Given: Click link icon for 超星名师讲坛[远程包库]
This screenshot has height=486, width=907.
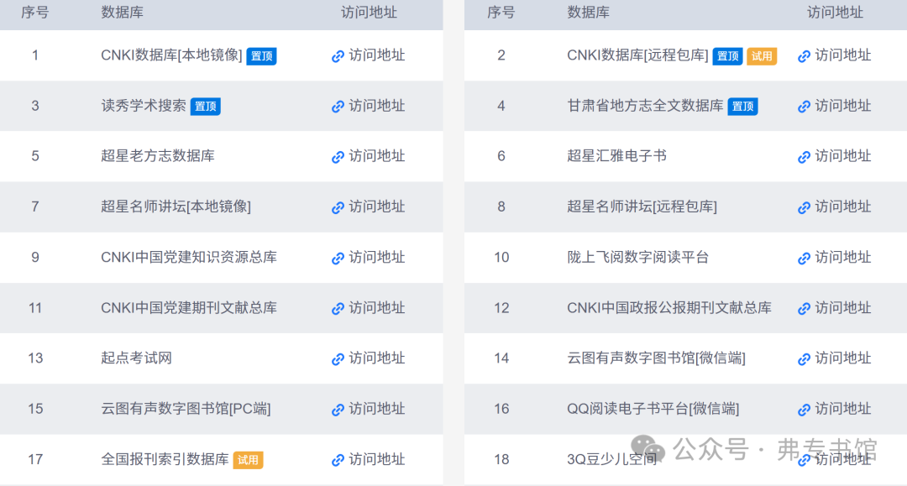Looking at the screenshot, I should 804,207.
